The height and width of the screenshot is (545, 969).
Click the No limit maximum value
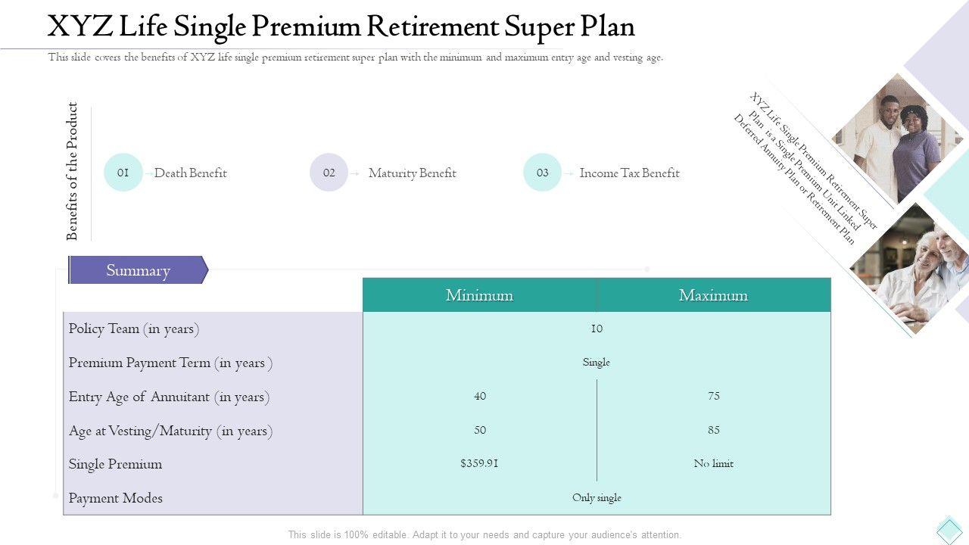click(x=713, y=463)
